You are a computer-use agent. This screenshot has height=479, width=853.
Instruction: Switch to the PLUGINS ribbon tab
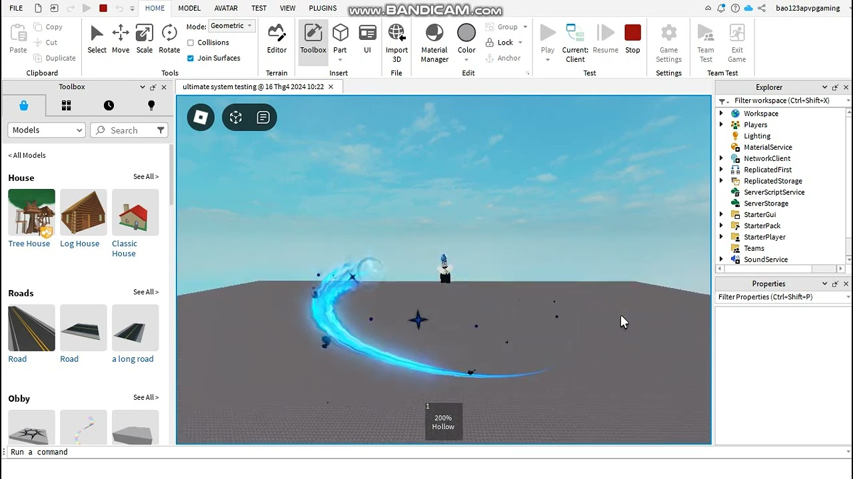323,8
